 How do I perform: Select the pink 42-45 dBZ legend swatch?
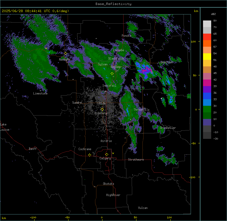[x=207, y=76]
